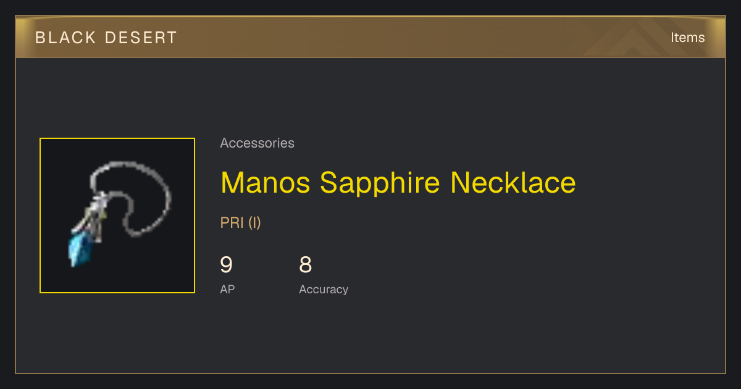Screen dimensions: 741x389
Task: Click the AP stat label
Action: pyautogui.click(x=227, y=290)
